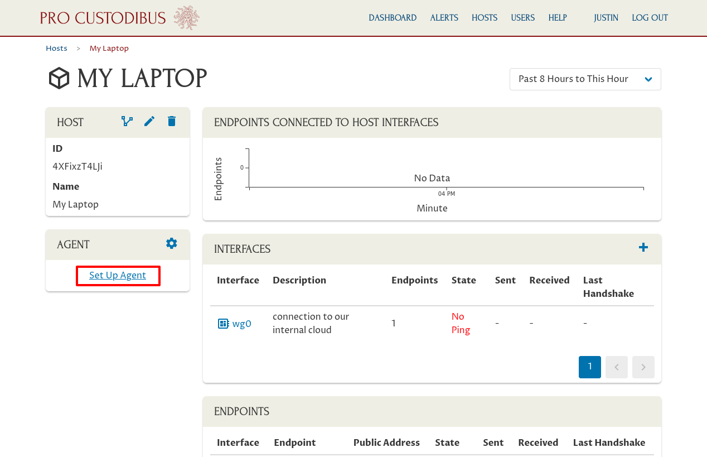Click next page arrow in Interfaces

click(x=643, y=367)
